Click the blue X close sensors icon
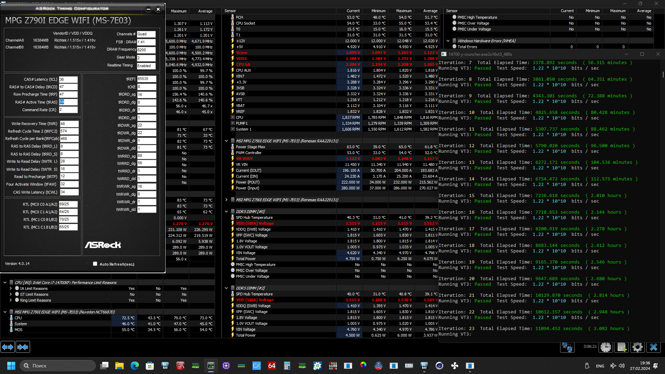 tap(654, 347)
